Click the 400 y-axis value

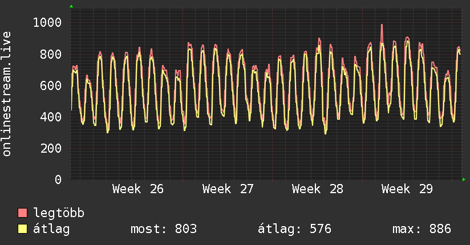[51, 117]
